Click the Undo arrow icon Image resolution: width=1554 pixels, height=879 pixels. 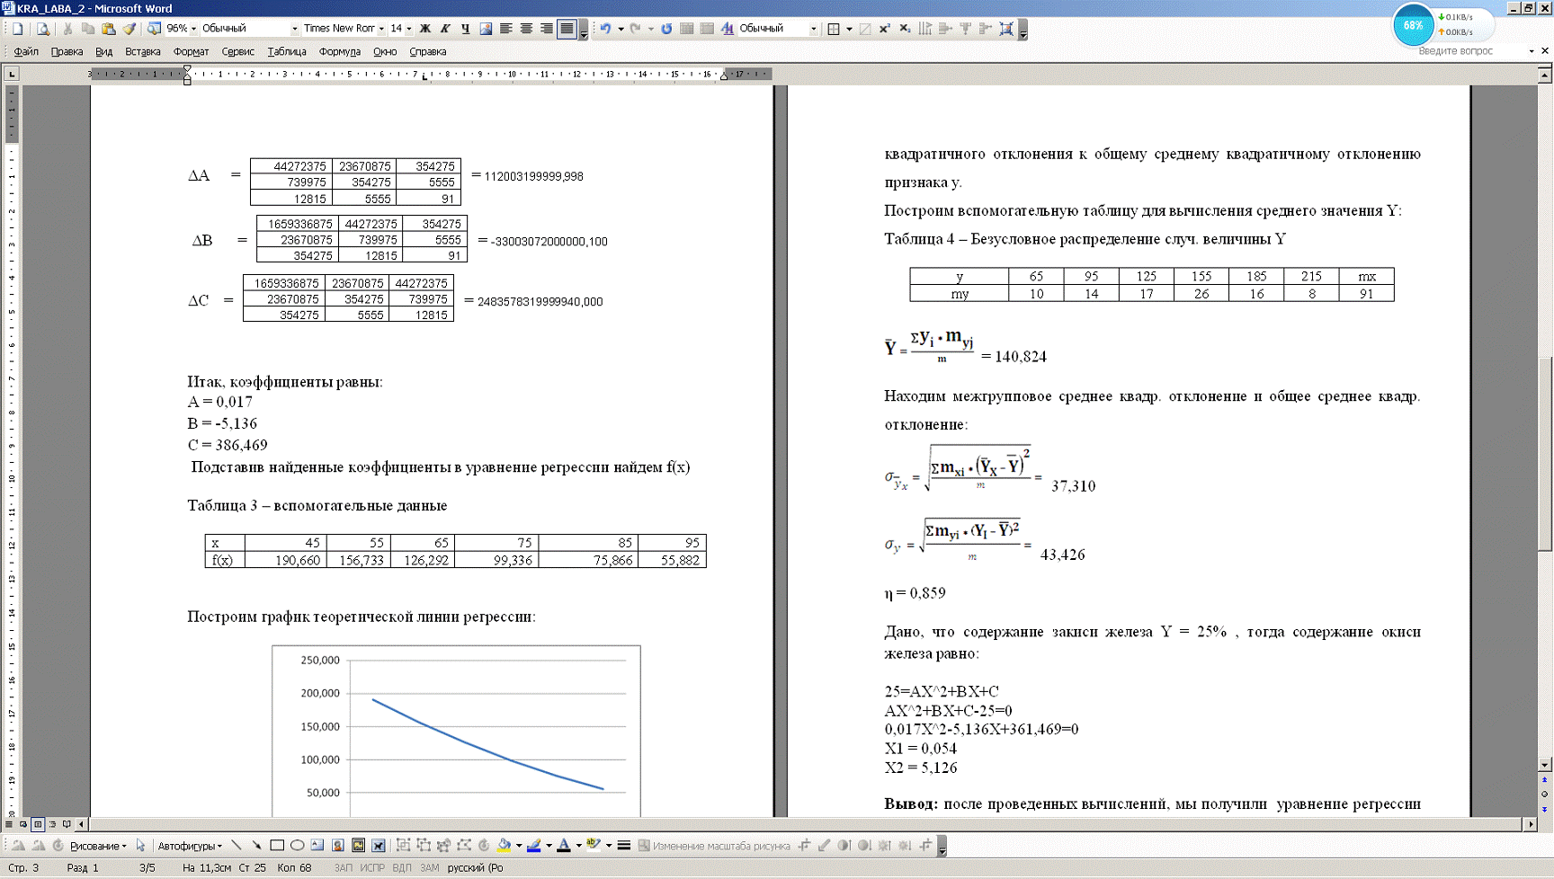coord(605,29)
